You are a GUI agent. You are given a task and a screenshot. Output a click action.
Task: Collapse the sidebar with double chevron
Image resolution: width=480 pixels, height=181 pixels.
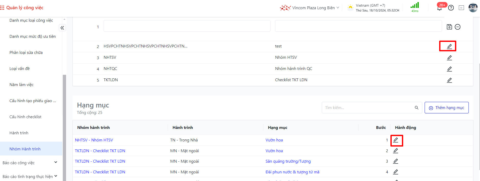(62, 28)
